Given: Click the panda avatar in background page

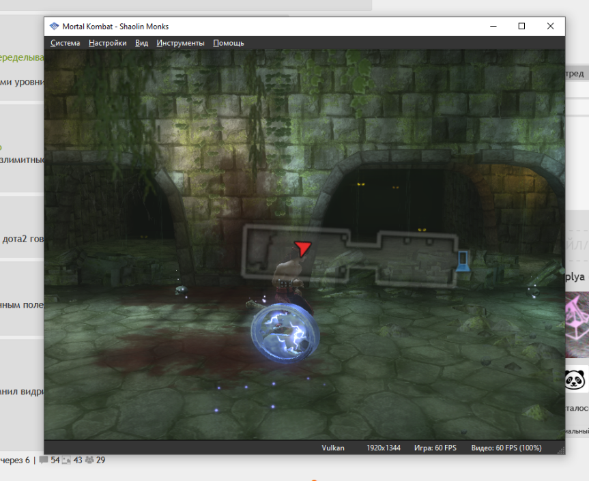Looking at the screenshot, I should (575, 379).
